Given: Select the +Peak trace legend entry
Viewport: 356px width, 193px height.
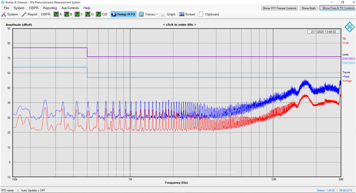Looking at the screenshot, I should tap(346, 77).
